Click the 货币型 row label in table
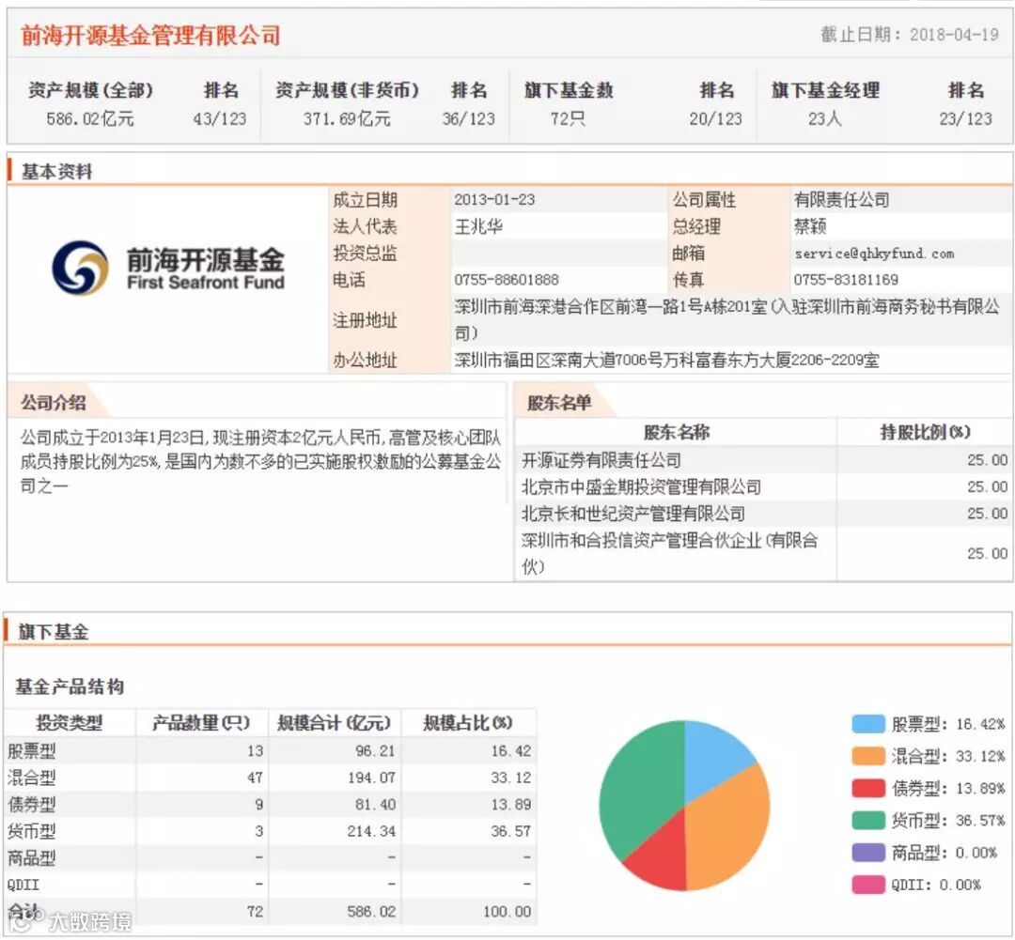This screenshot has height=940, width=1015. [x=31, y=831]
